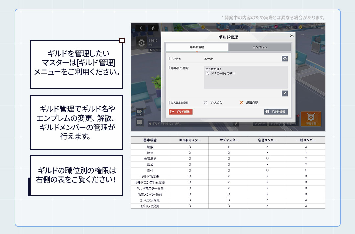Open the camera icon at lower left
355x234 pixels.
[139, 112]
